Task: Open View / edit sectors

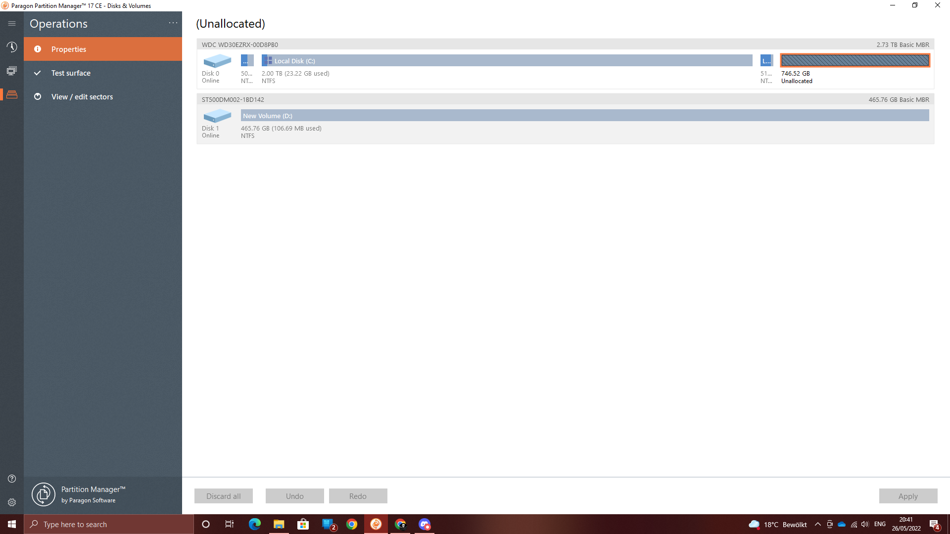Action: [103, 96]
